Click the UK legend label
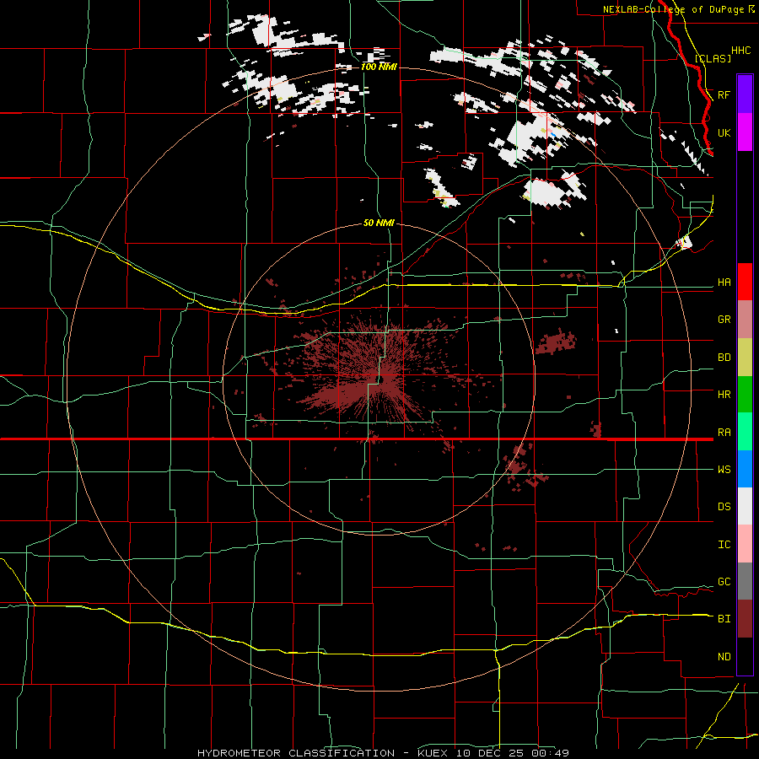Screen dimensions: 759x759 [x=724, y=133]
